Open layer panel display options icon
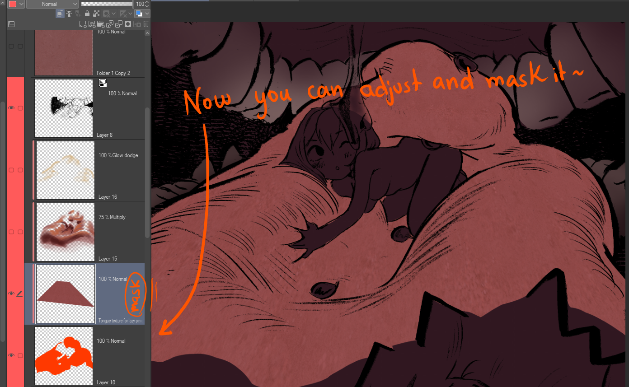 coord(11,24)
